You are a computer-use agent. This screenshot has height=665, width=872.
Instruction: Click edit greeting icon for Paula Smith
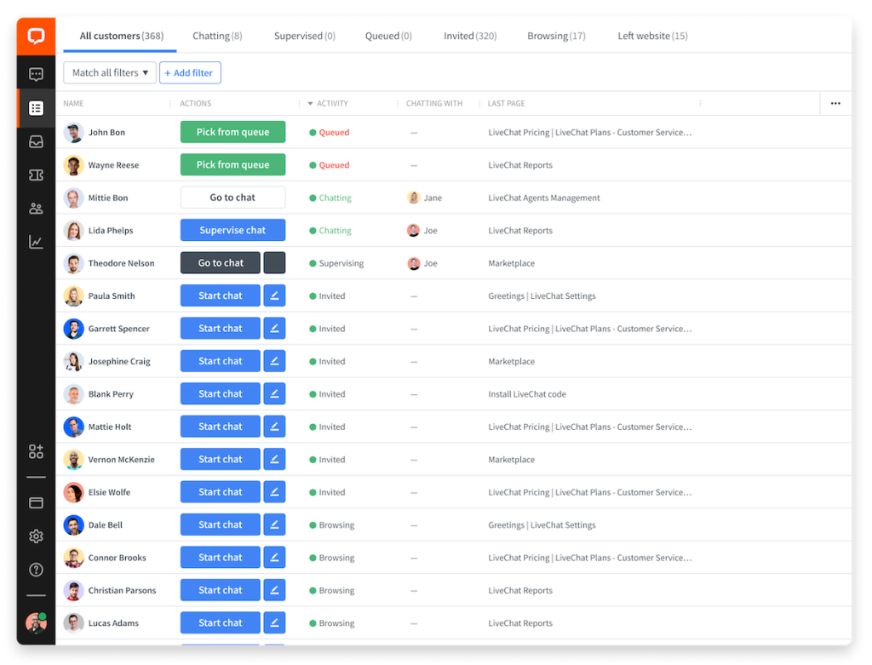pyautogui.click(x=274, y=295)
